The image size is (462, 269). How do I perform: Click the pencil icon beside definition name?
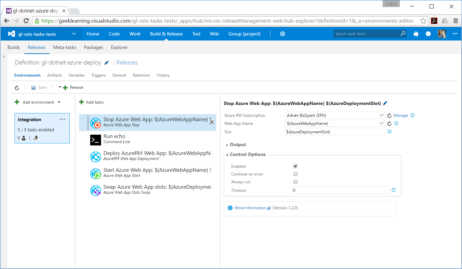coord(106,62)
